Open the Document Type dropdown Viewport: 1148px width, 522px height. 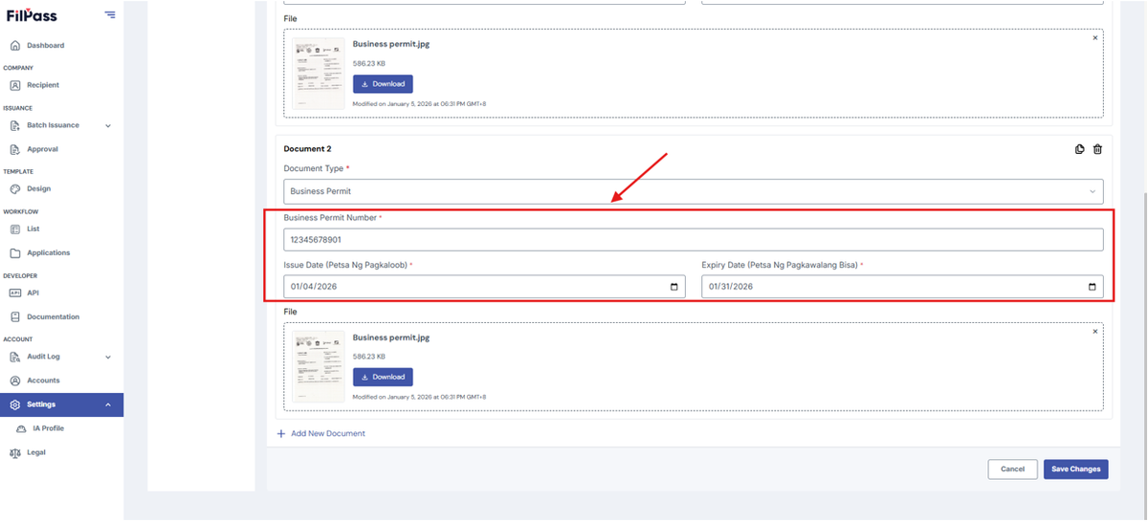click(694, 191)
